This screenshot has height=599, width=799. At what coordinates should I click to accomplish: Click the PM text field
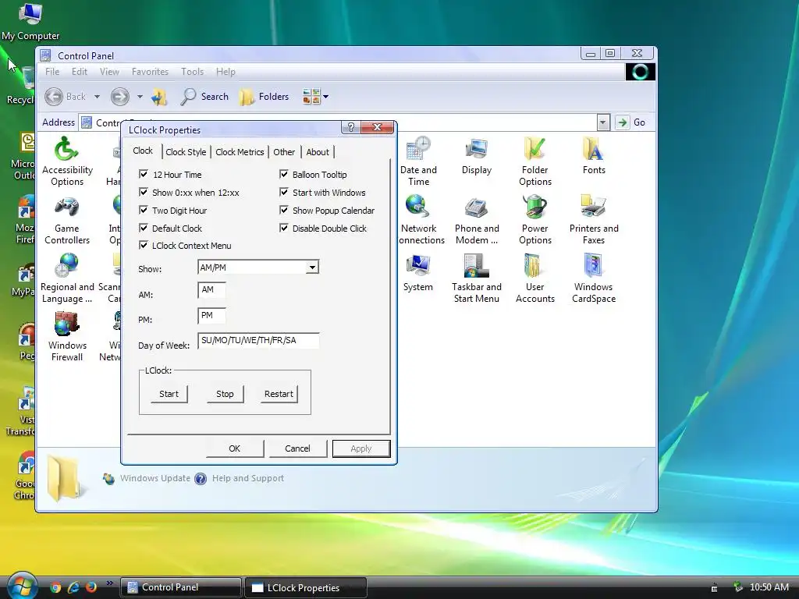tap(211, 315)
